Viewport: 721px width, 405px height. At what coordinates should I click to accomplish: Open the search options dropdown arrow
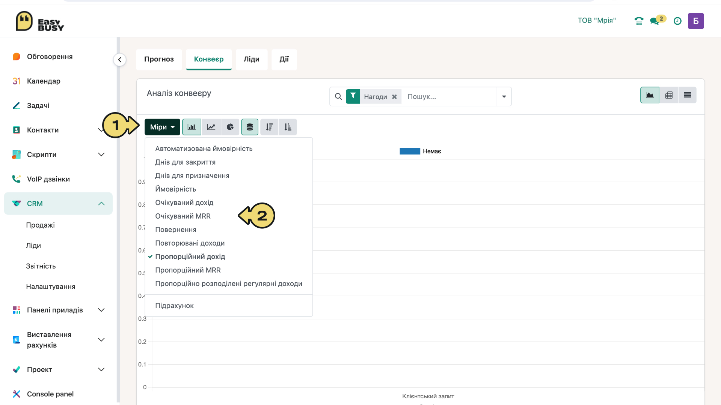coord(504,96)
